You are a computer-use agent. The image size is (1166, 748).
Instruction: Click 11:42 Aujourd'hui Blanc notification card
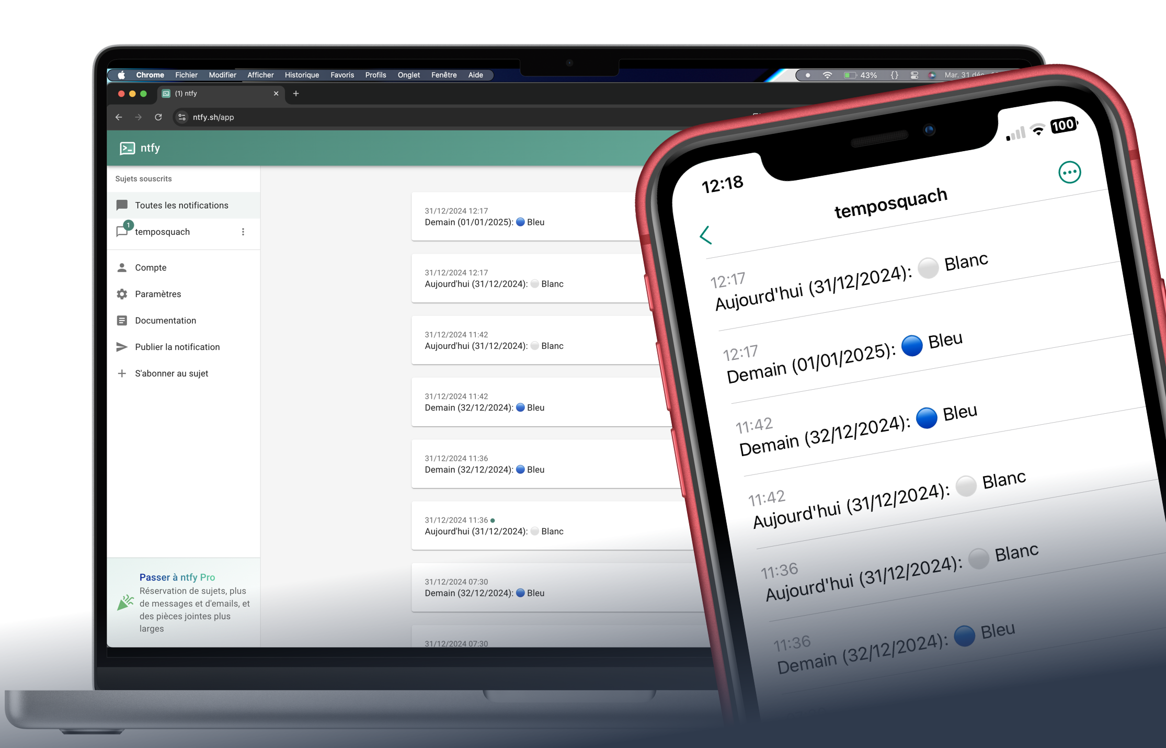tap(533, 340)
